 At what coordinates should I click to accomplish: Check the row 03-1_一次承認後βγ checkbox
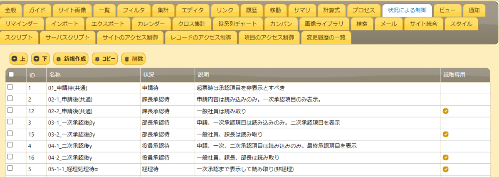pos(10,122)
